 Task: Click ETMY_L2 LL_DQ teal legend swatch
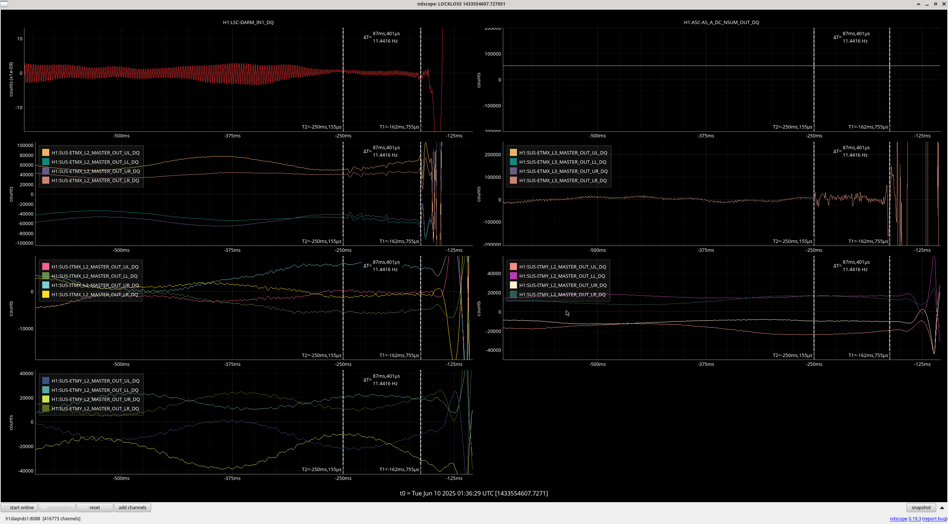[46, 390]
